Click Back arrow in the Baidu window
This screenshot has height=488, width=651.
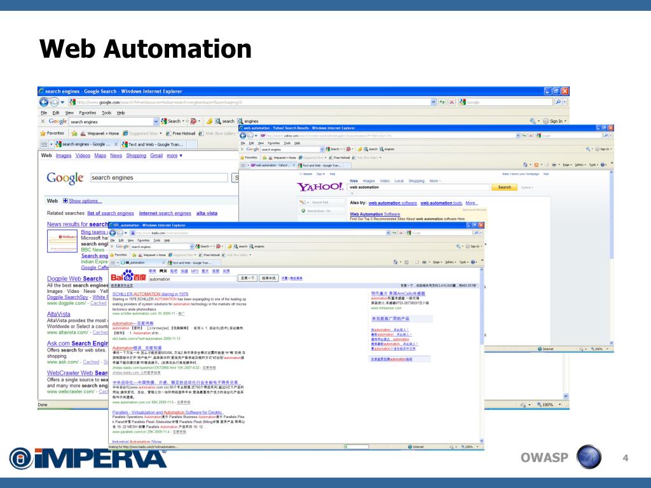click(x=113, y=233)
